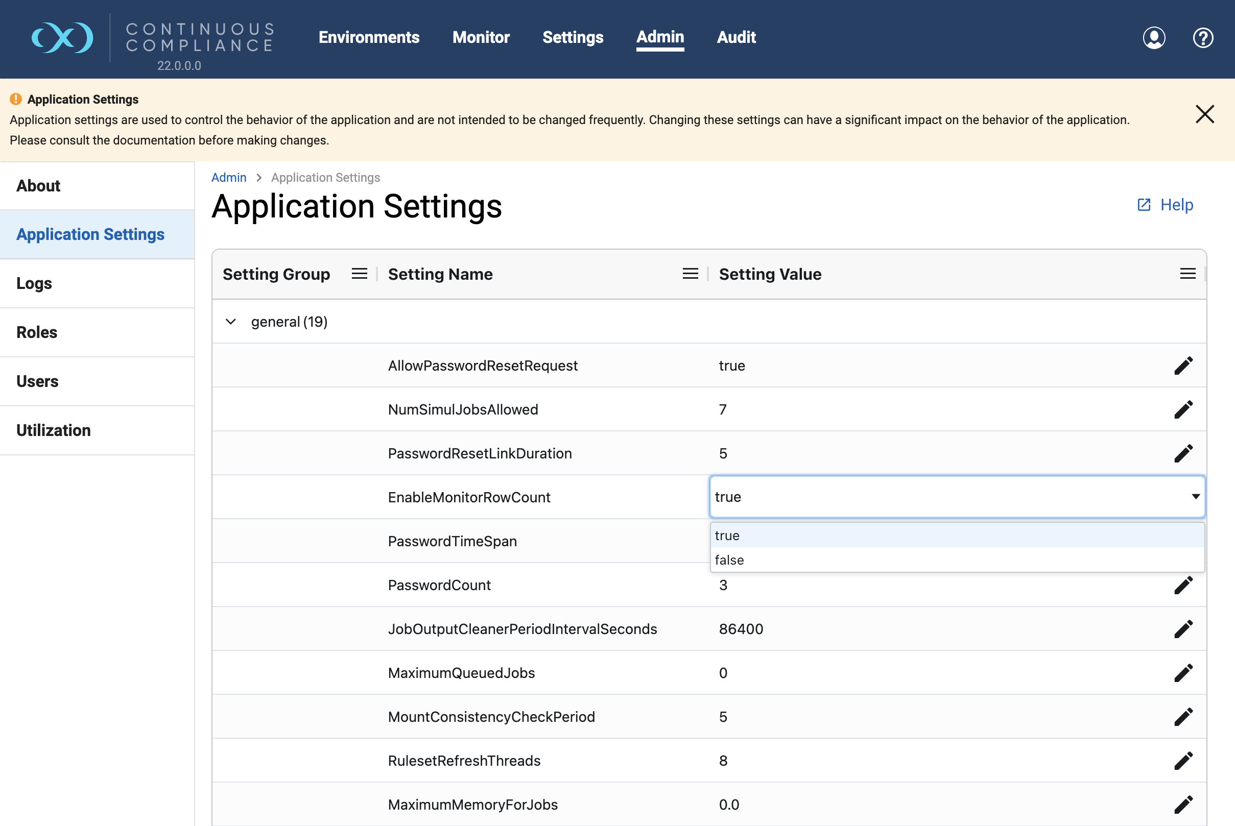Edit the RulesetRefreshThreads value pencil
The image size is (1235, 826).
[x=1183, y=761]
